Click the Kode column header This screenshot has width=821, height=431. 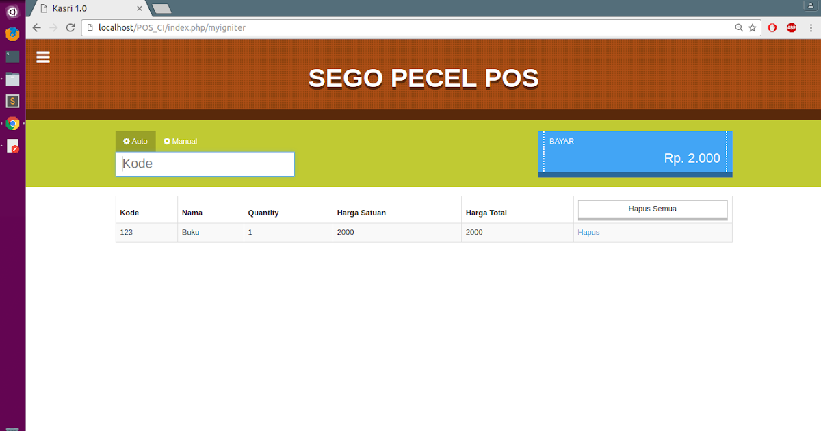(129, 213)
